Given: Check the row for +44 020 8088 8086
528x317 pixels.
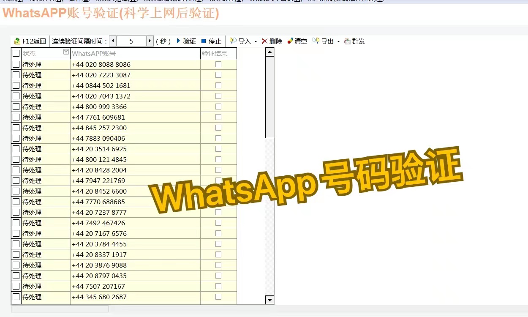Looking at the screenshot, I should tap(16, 64).
